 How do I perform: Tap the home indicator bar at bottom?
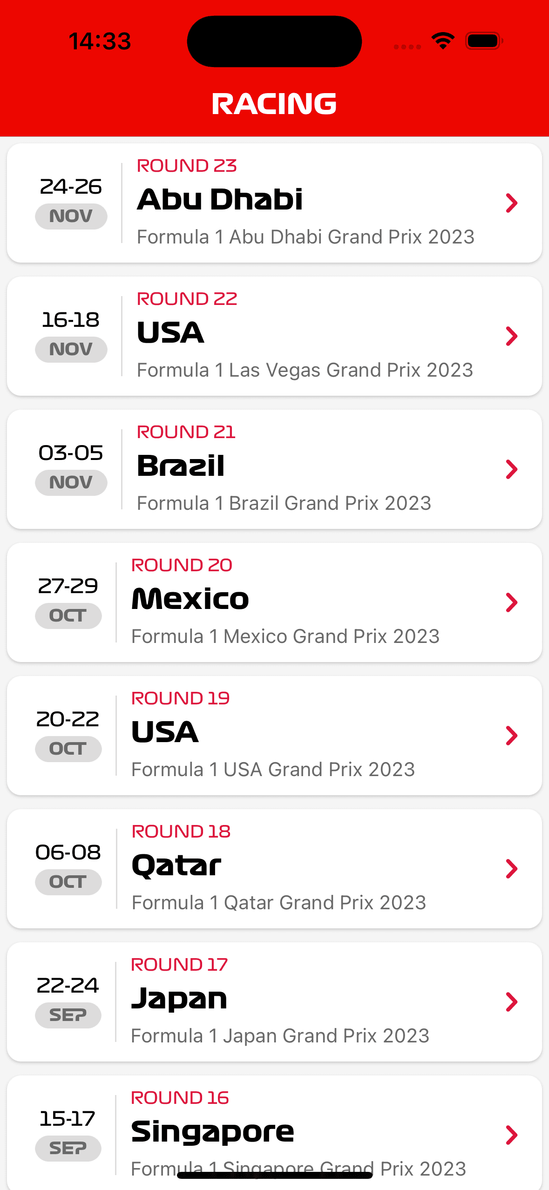[x=274, y=1175]
